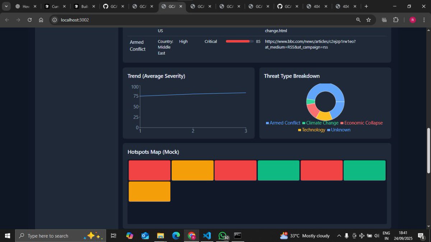This screenshot has height=242, width=431.
Task: Open File Explorer from the taskbar
Action: 161,236
